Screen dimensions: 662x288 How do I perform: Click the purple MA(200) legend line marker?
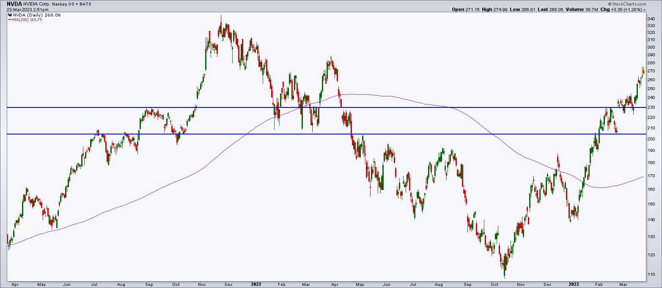[10, 19]
